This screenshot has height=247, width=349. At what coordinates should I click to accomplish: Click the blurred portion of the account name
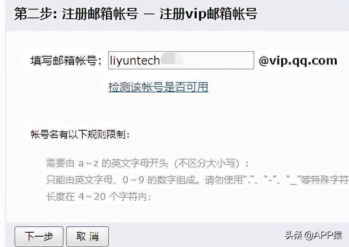point(172,60)
